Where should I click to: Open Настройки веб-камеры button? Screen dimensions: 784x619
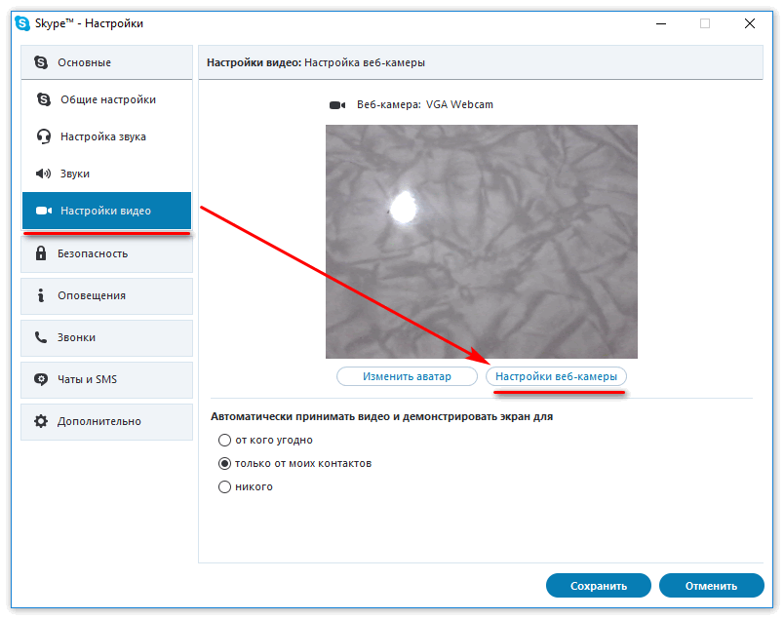point(556,376)
